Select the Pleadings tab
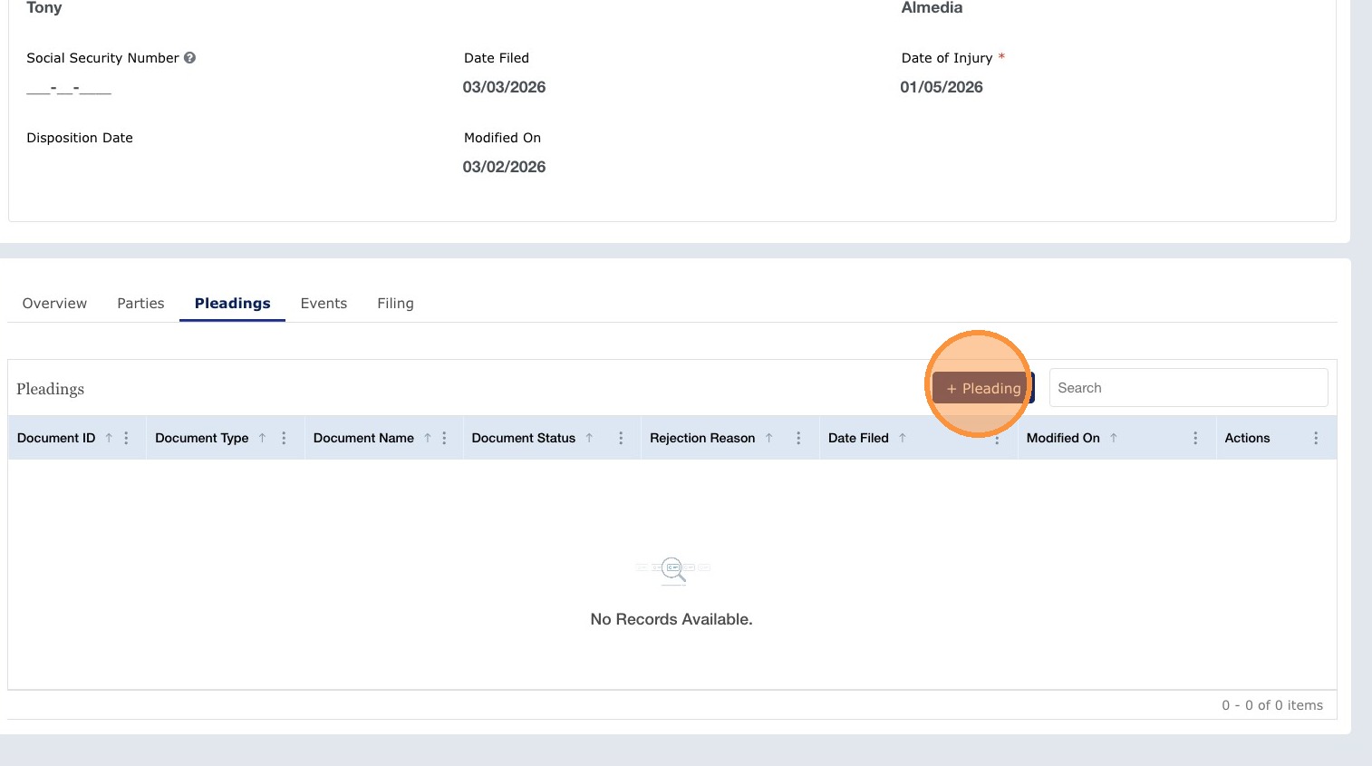This screenshot has width=1372, height=766. (232, 304)
